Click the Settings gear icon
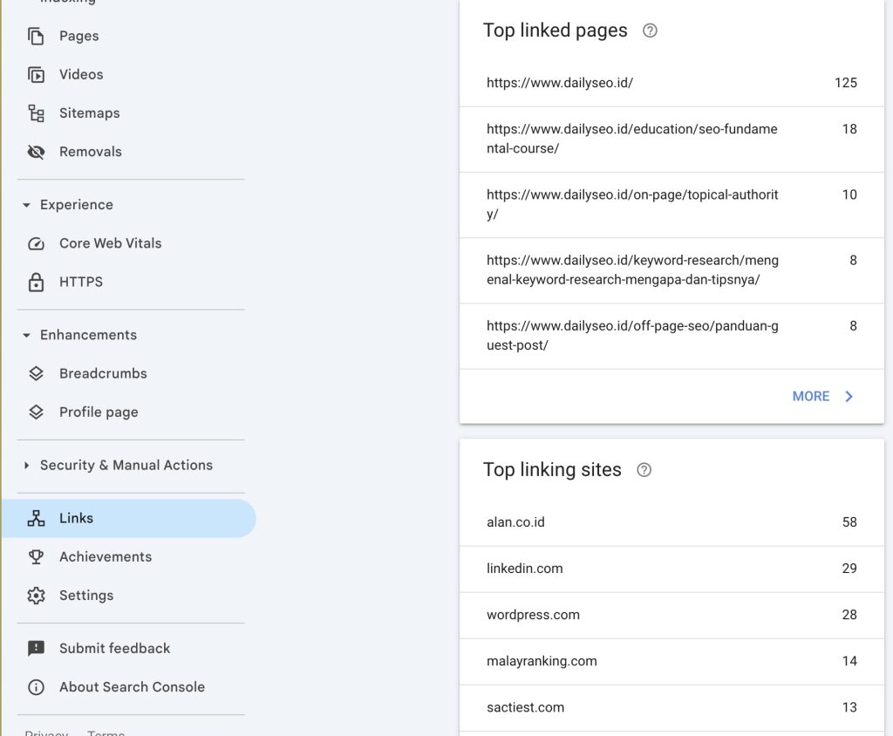Viewport: 893px width, 736px height. [36, 596]
